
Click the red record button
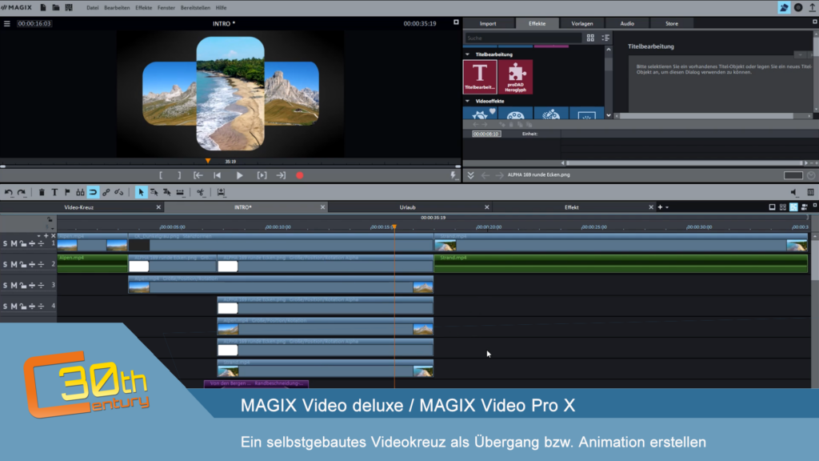(300, 175)
